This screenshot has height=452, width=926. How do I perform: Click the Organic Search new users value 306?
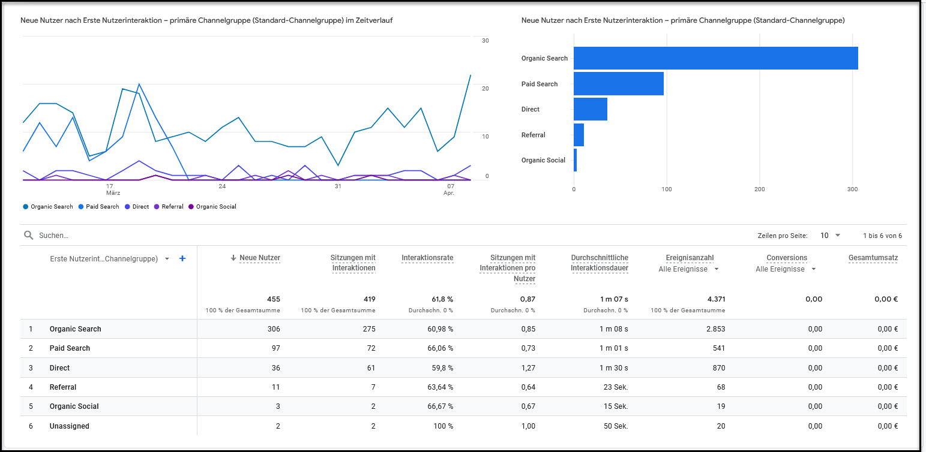point(274,329)
